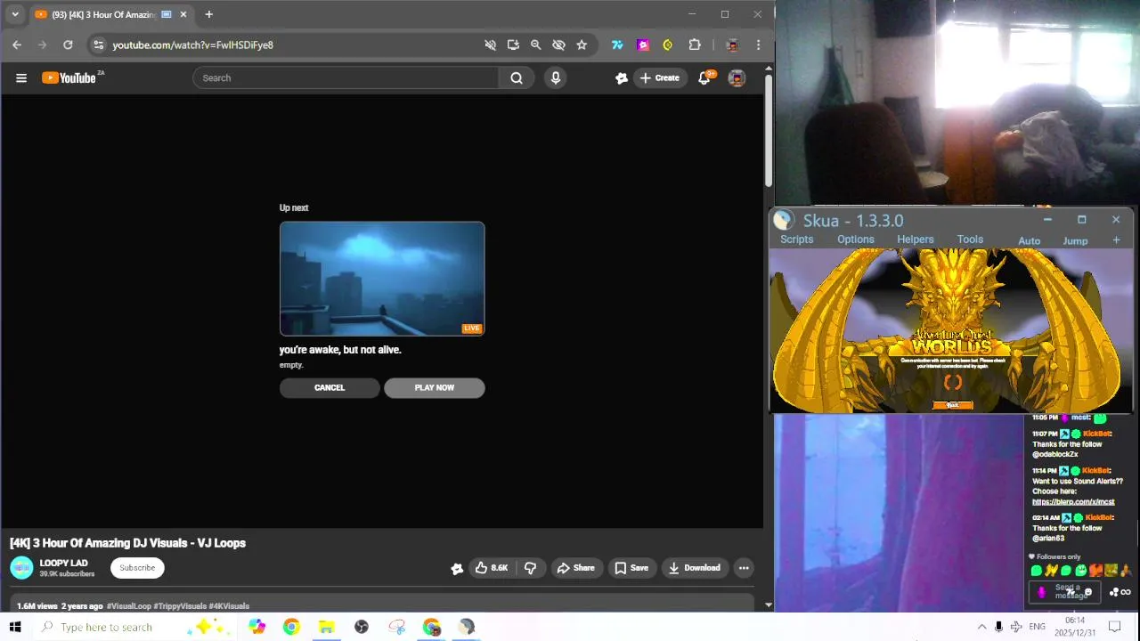Open the LOOPY LAD channel name link
This screenshot has height=641, width=1140.
pos(63,564)
